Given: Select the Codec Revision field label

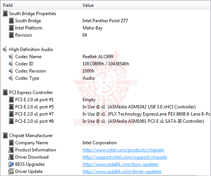Looking at the screenshot, I should [30, 71].
